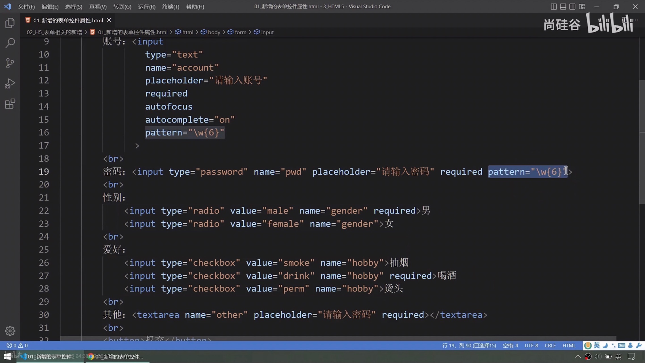Click the volume speaker tray icon
Screen dimensions: 645x363
[598, 356]
